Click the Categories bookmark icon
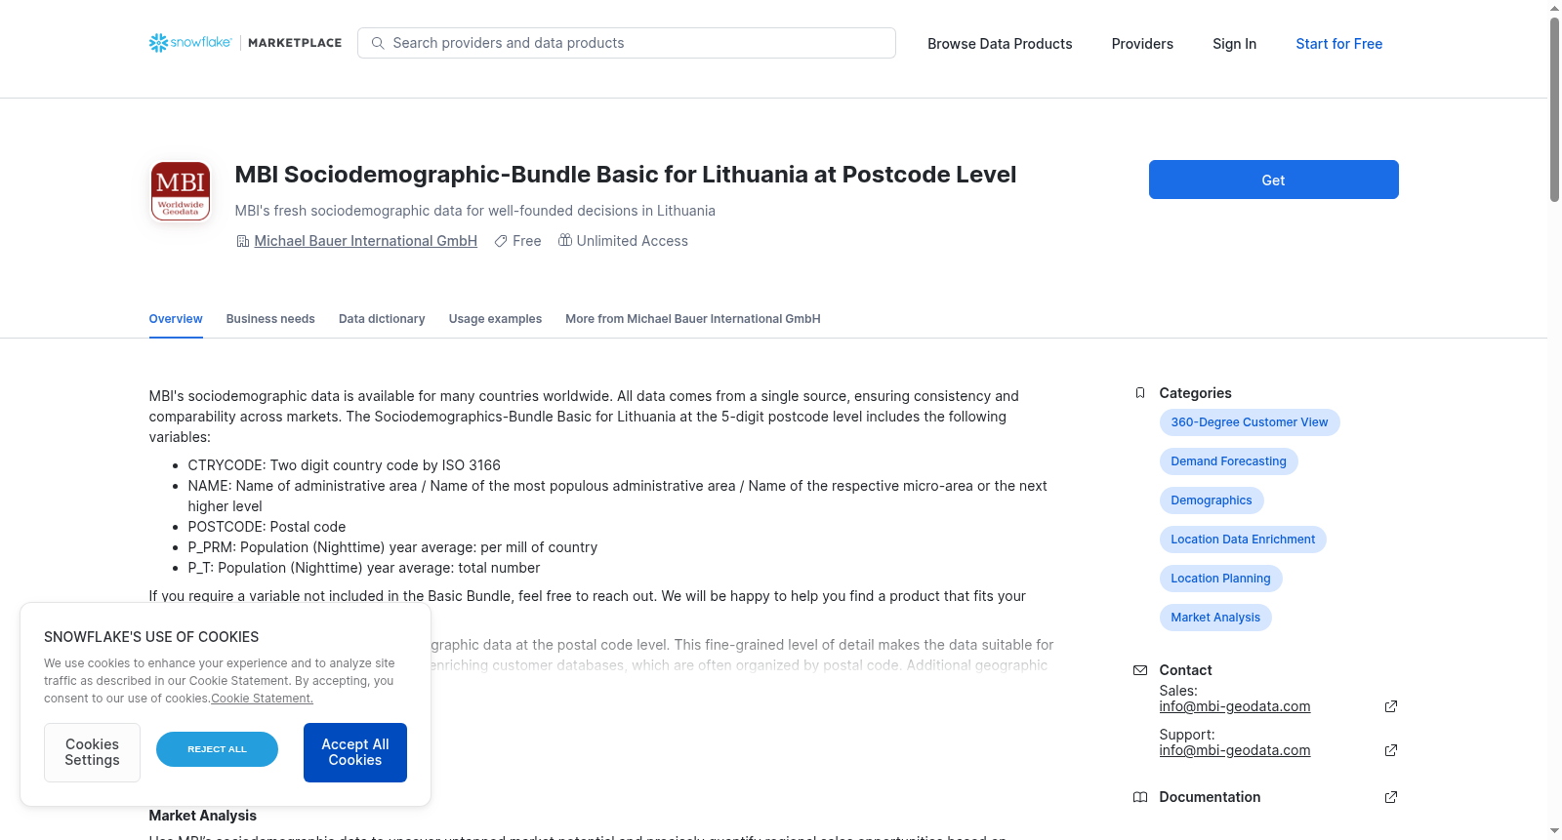Screen dimensions: 1562x840 [1140, 393]
